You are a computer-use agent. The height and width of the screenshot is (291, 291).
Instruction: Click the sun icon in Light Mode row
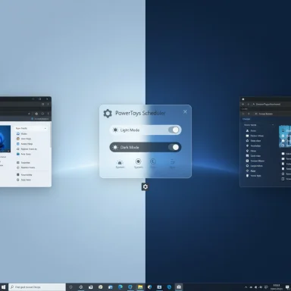click(115, 130)
